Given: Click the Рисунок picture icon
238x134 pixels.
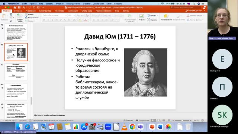Looking at the screenshot, I should (142, 16).
